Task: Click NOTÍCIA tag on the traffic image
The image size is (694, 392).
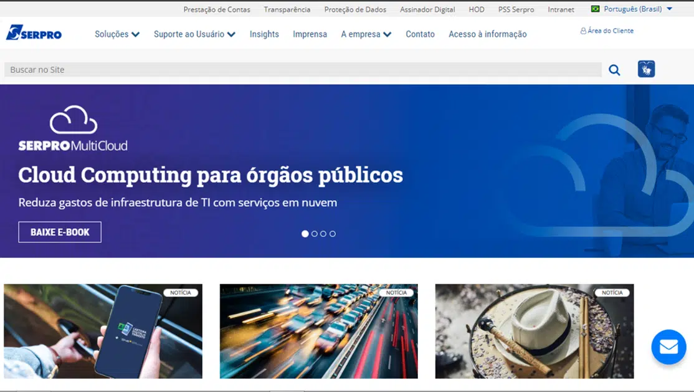Action: pyautogui.click(x=396, y=293)
